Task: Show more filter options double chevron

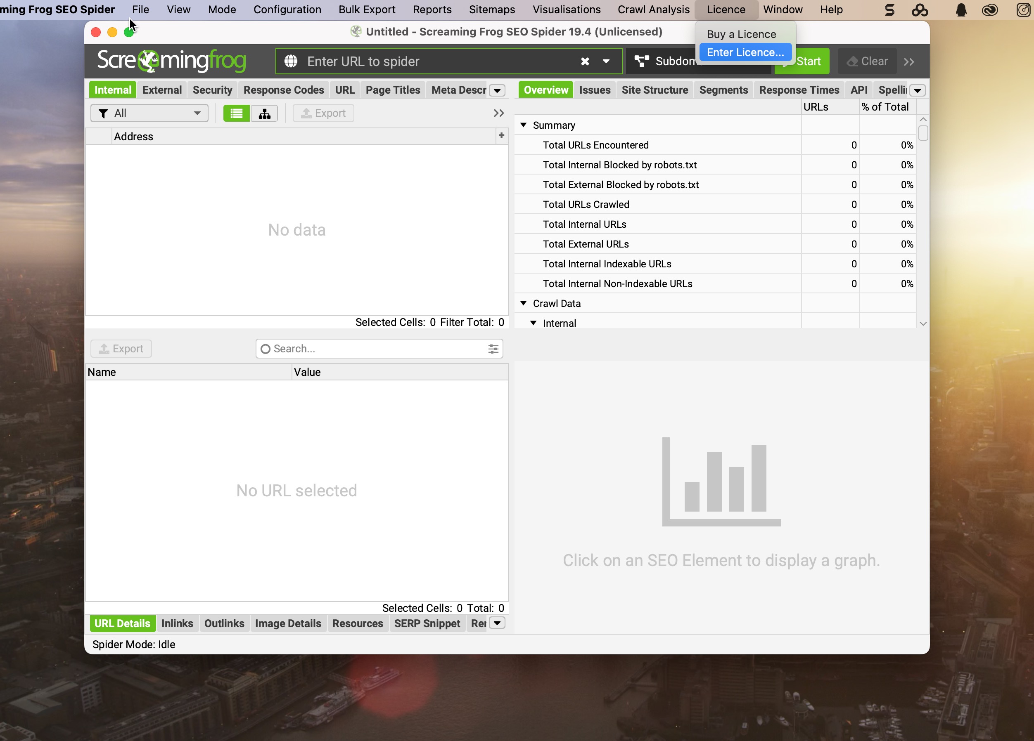Action: [x=499, y=113]
